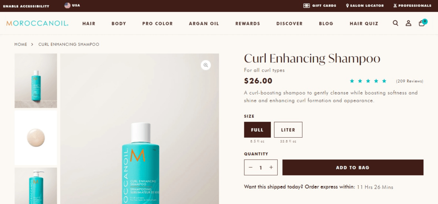Screen dimensions: 438x204
Task: Decrease quantity with the minus button
Action: 251,167
